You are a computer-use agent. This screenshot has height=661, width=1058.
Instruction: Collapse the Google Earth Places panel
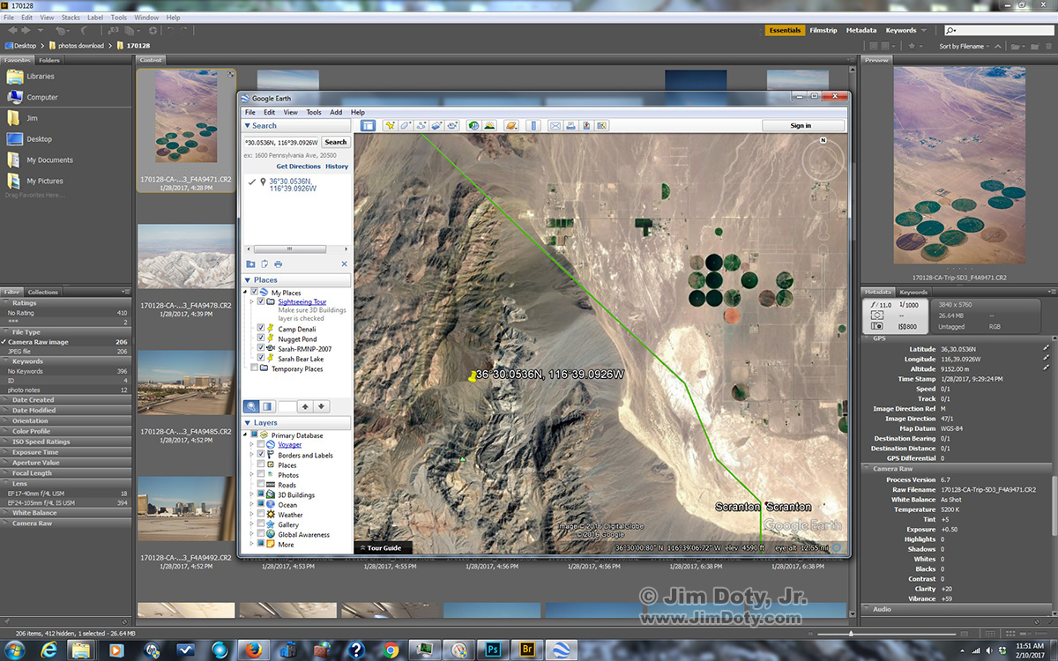tap(248, 280)
